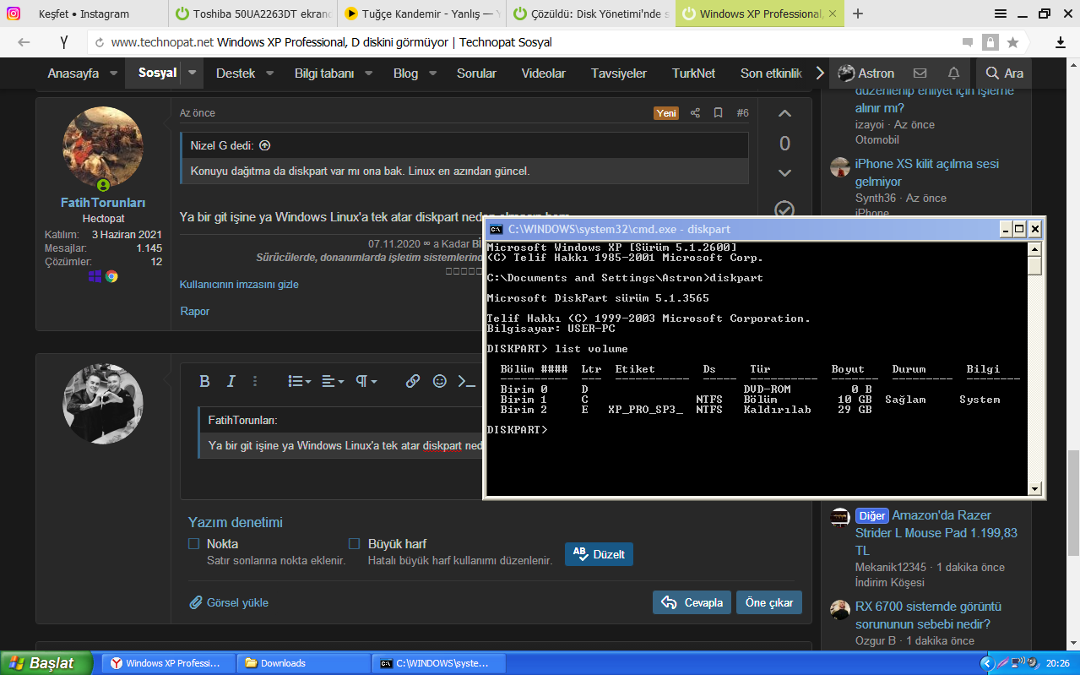This screenshot has width=1080, height=675.
Task: Switch to the Tuğçe Kandemir tab
Action: point(421,14)
